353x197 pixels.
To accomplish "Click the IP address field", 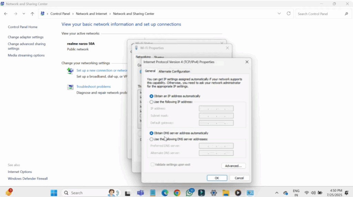I will 216,109.
